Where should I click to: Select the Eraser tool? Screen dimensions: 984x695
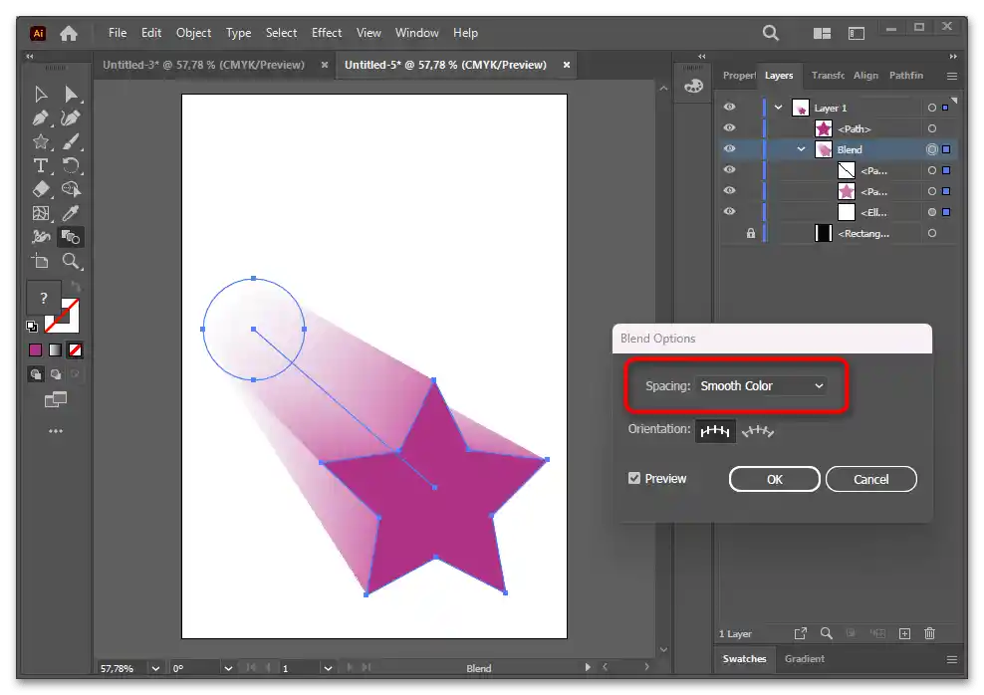coord(41,189)
